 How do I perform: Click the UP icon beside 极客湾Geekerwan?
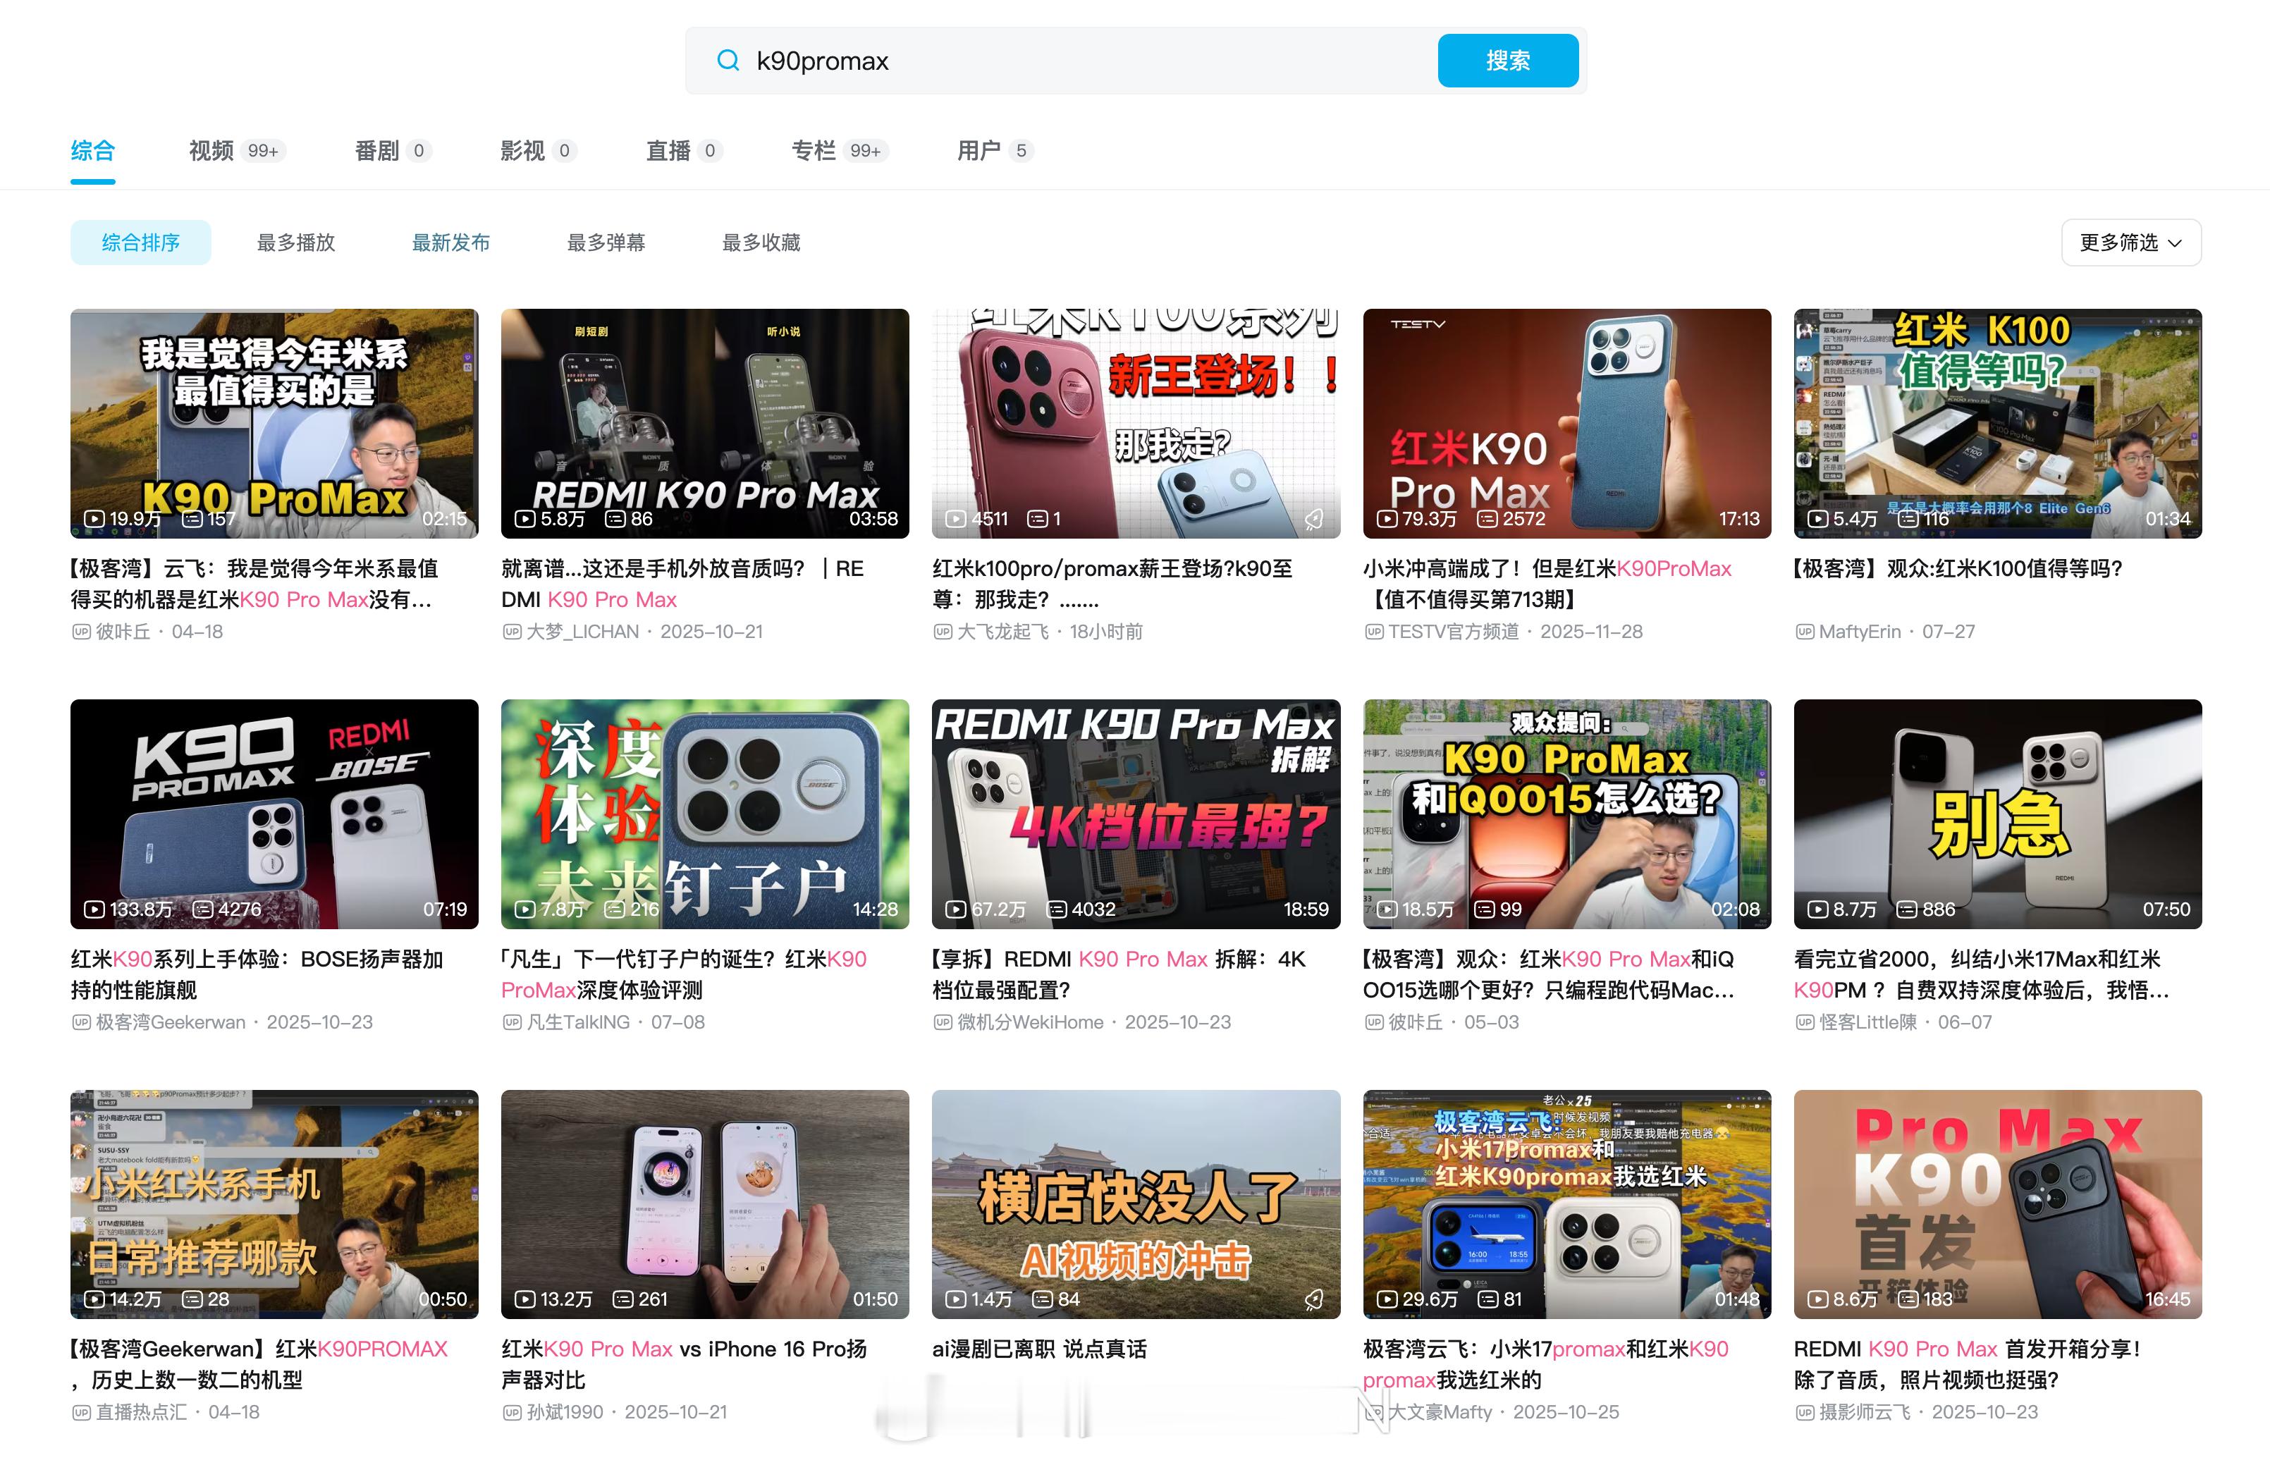coord(81,1023)
